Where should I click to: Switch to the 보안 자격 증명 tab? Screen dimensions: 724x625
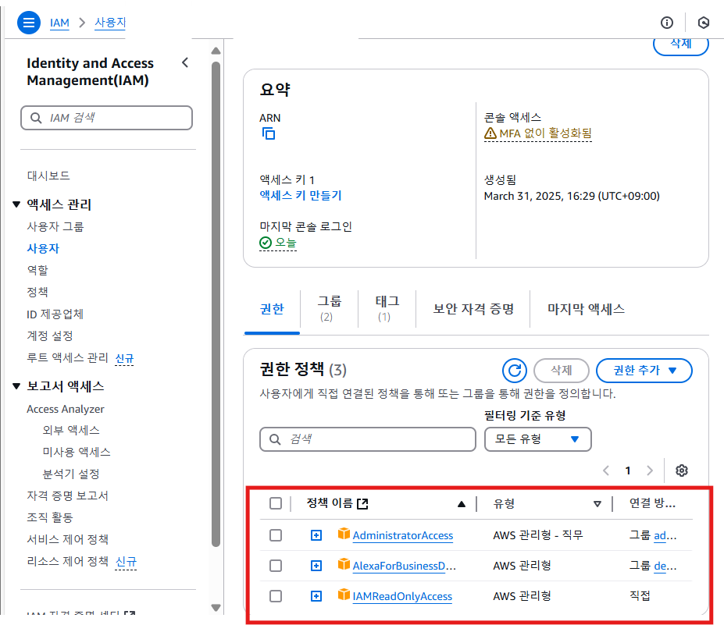click(x=473, y=308)
